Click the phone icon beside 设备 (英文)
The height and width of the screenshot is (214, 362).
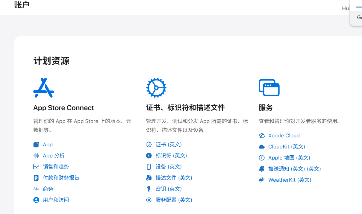click(x=149, y=167)
